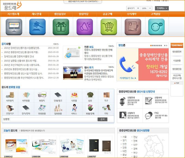Click the 신청하기 map cursor icon
The width and height of the screenshot is (185, 158).
[123, 115]
